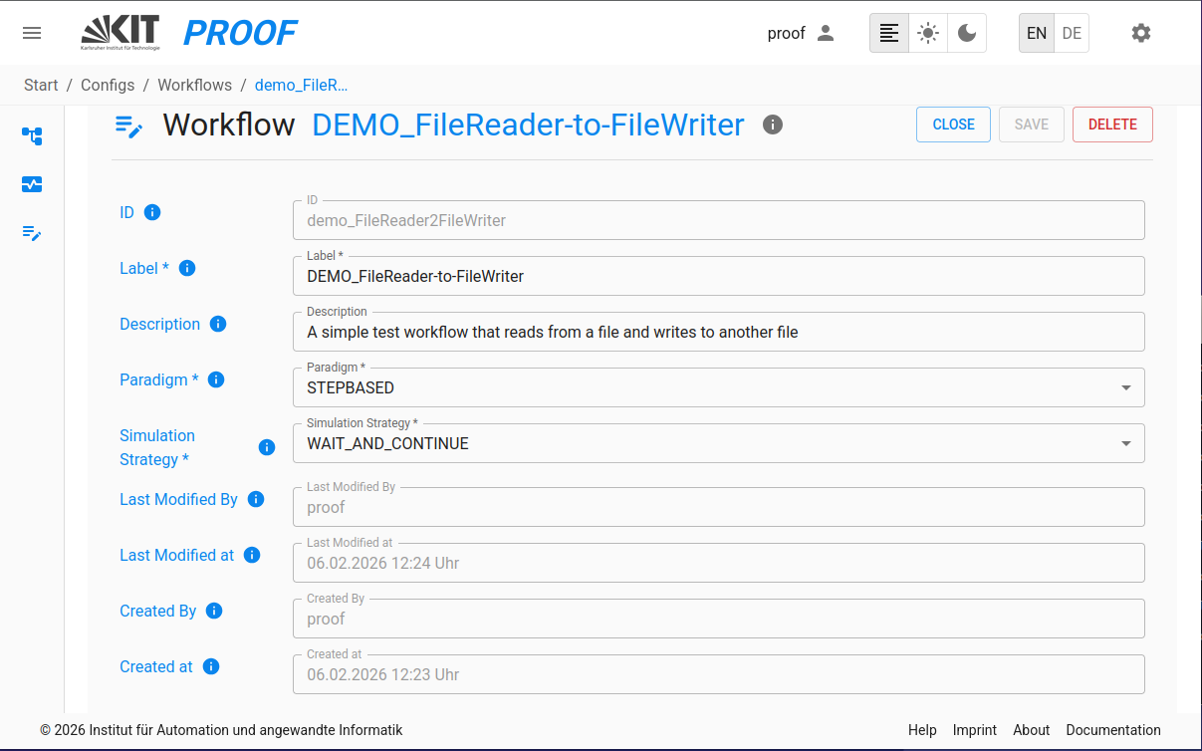Set language to DE
Viewport: 1202px width, 751px height.
tap(1072, 33)
